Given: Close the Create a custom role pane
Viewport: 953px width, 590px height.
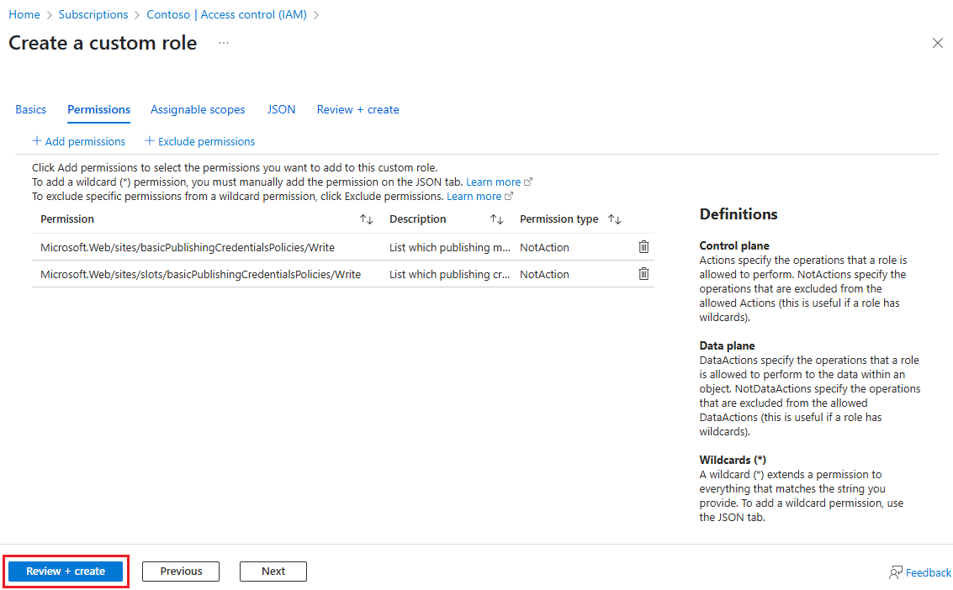Looking at the screenshot, I should pyautogui.click(x=937, y=43).
